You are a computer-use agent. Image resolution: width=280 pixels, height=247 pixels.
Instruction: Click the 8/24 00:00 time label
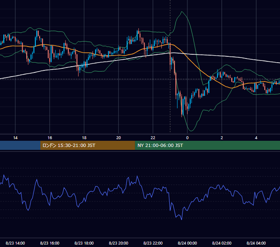click(x=187, y=243)
